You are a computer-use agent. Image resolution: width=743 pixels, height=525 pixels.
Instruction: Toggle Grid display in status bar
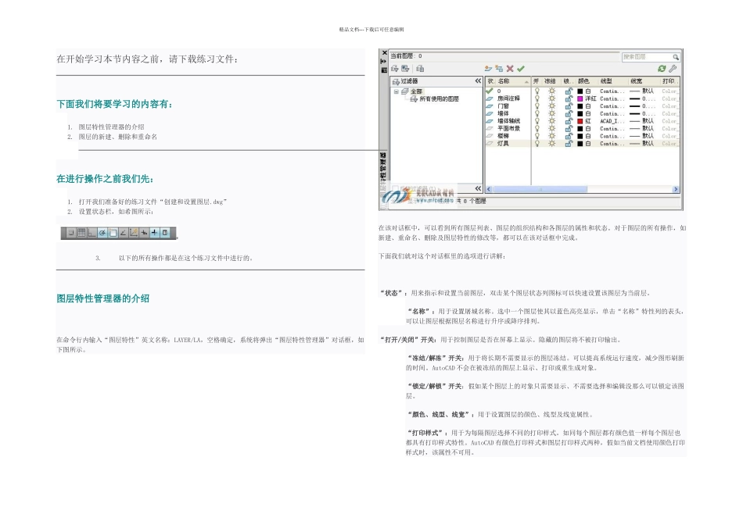[81, 233]
